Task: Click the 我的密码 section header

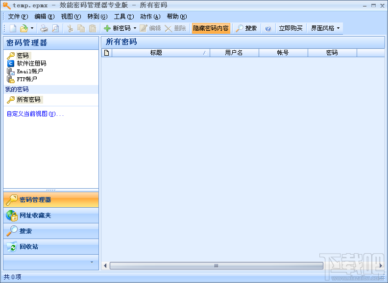Action: 51,89
